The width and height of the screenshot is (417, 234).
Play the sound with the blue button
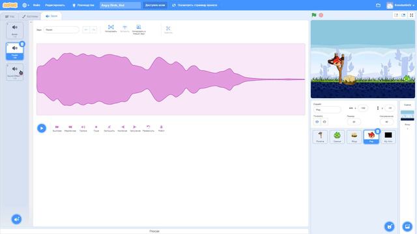[42, 128]
